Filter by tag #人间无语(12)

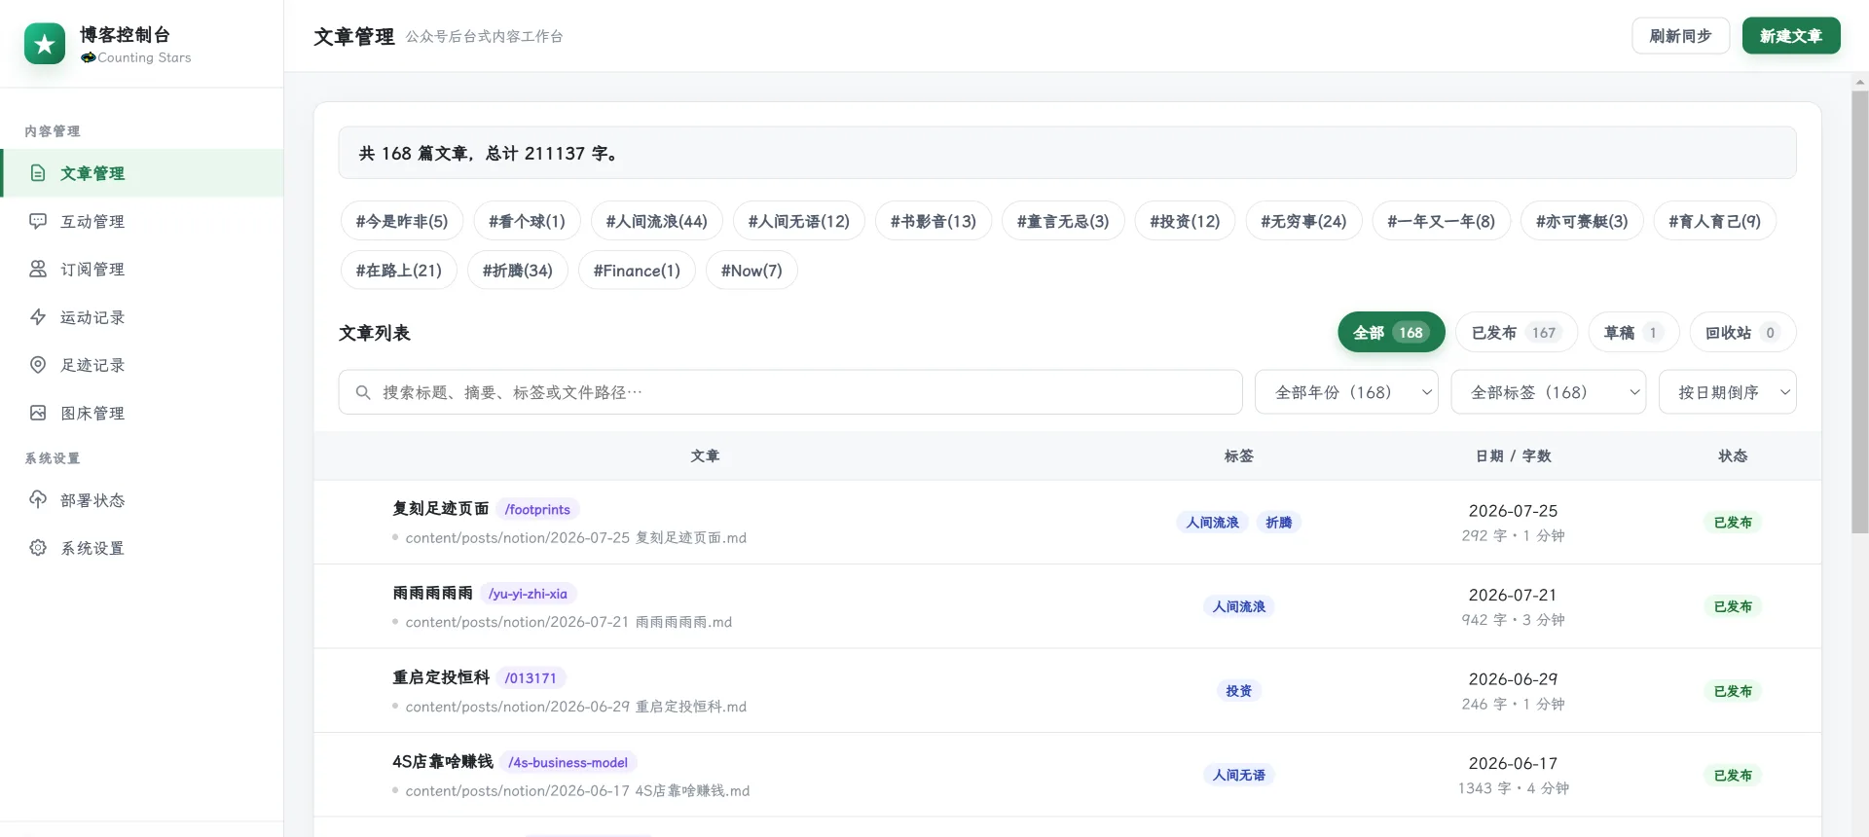[798, 221]
